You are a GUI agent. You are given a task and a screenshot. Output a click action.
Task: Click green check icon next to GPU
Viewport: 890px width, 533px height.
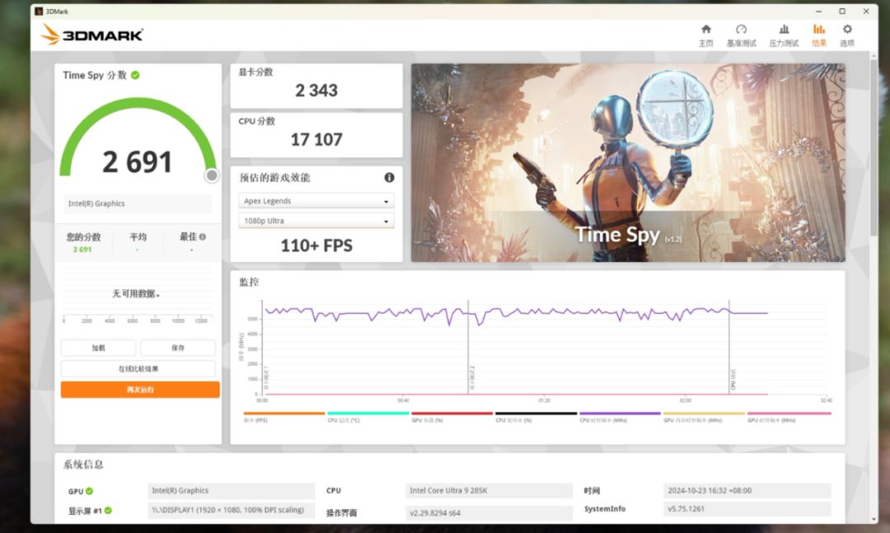point(89,491)
